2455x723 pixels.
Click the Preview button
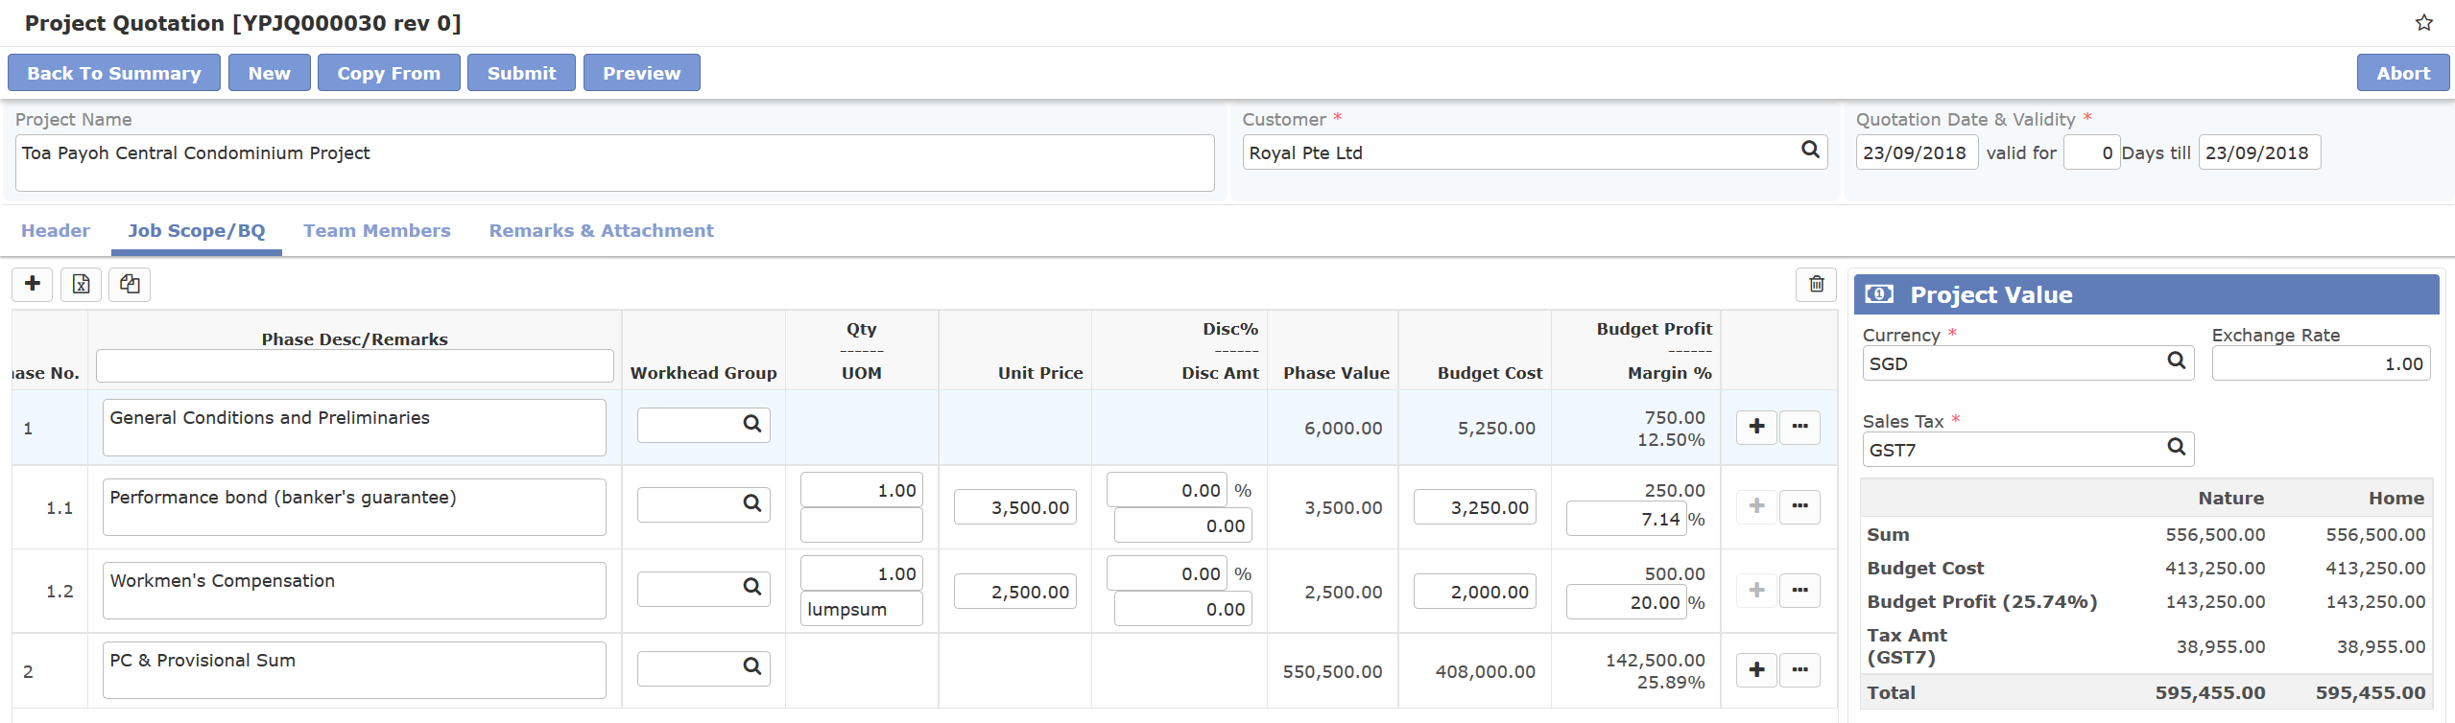point(641,73)
